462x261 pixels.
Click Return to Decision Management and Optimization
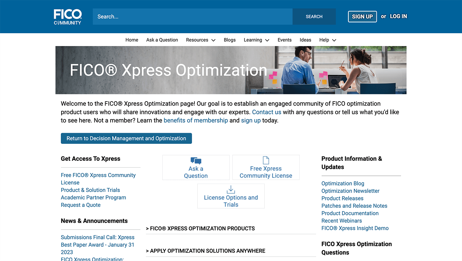(x=126, y=138)
